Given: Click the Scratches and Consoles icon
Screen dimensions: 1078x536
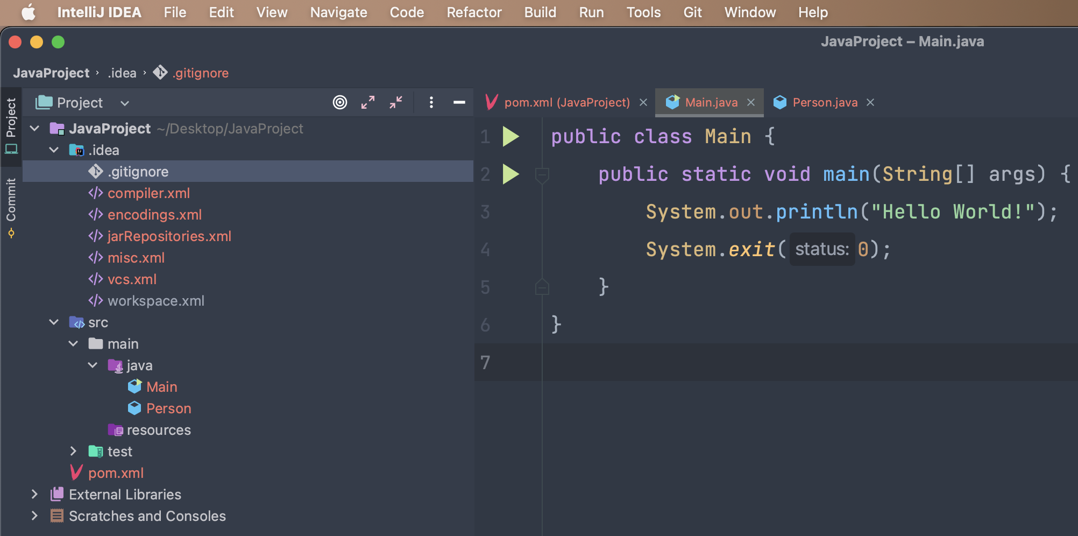Looking at the screenshot, I should click(x=57, y=516).
